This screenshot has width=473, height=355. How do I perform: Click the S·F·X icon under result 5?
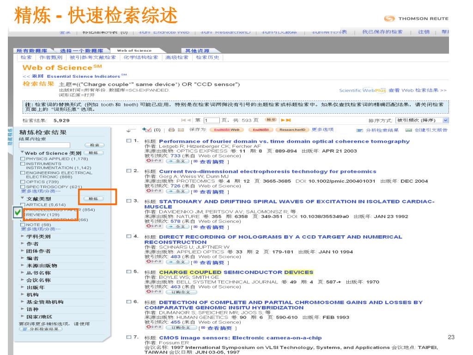pos(154,292)
